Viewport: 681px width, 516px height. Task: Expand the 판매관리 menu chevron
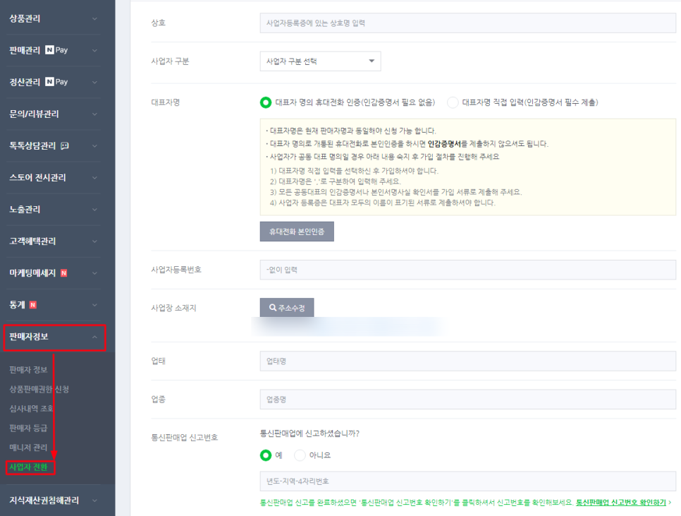pyautogui.click(x=94, y=50)
